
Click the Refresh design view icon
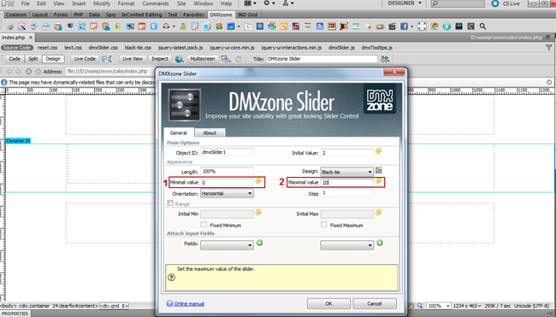239,59
